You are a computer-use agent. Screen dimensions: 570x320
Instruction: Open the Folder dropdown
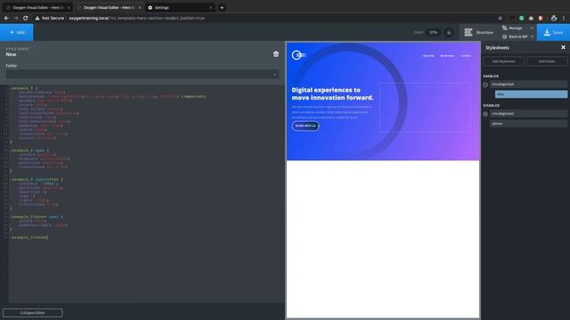(142, 75)
